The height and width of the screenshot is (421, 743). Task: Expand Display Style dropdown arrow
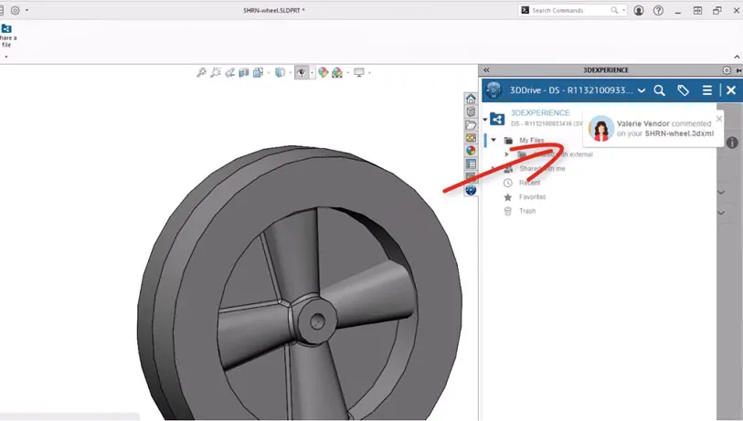click(290, 73)
